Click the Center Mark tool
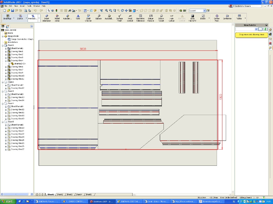The image size is (273, 204). click(217, 18)
